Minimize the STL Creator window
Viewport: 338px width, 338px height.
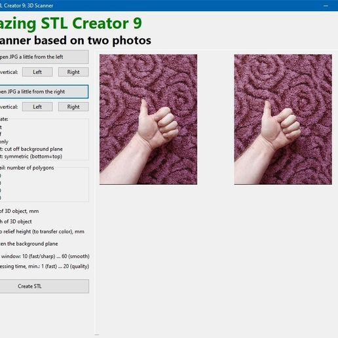326,6
